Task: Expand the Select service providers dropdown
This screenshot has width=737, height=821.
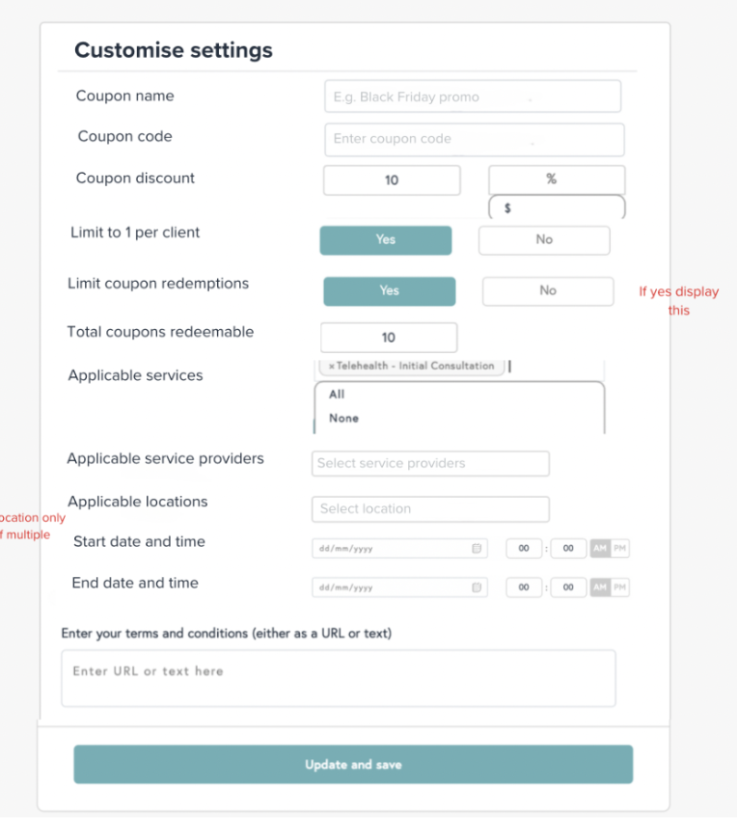Action: 430,464
